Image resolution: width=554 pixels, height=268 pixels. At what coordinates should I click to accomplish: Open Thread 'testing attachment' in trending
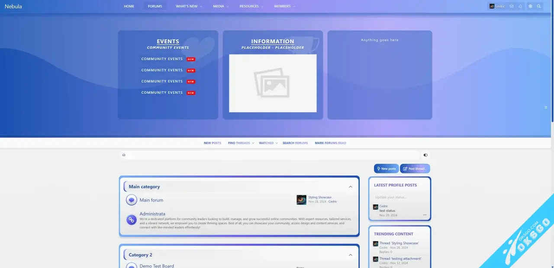[x=400, y=258]
